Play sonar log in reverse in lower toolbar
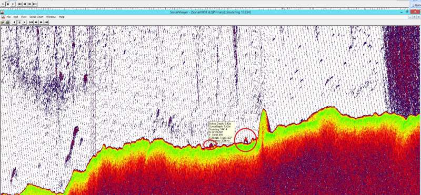Screen dimensions: 421x195 pyautogui.click(x=14, y=22)
